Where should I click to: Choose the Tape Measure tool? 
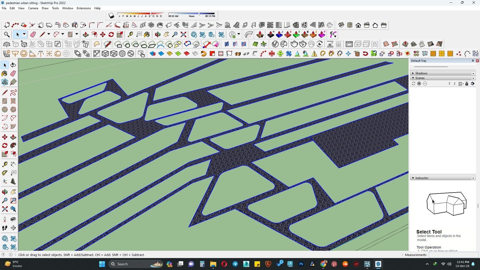click(4, 164)
